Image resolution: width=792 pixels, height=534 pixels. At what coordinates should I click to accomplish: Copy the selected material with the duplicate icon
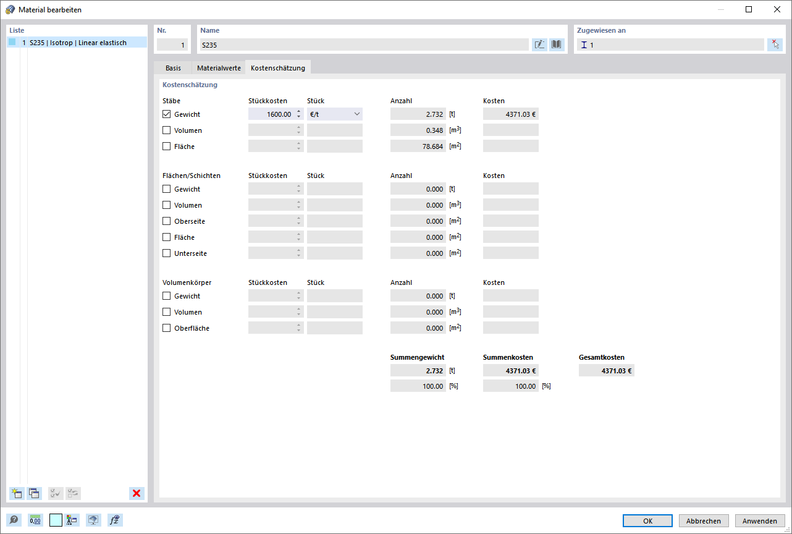tap(34, 493)
